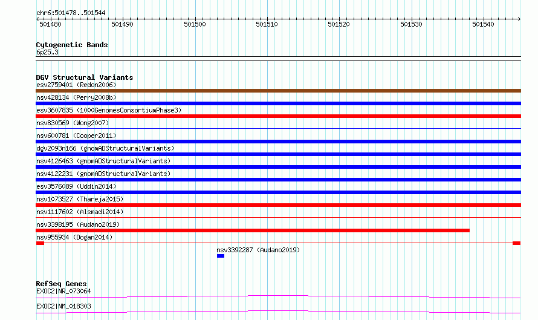Click ruler position 501530
The height and width of the screenshot is (320, 538).
(412, 24)
